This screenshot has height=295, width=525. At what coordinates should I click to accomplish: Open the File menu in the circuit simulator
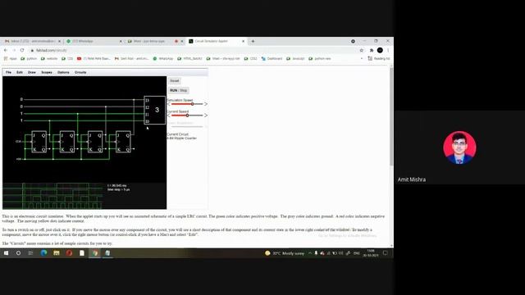click(x=8, y=72)
